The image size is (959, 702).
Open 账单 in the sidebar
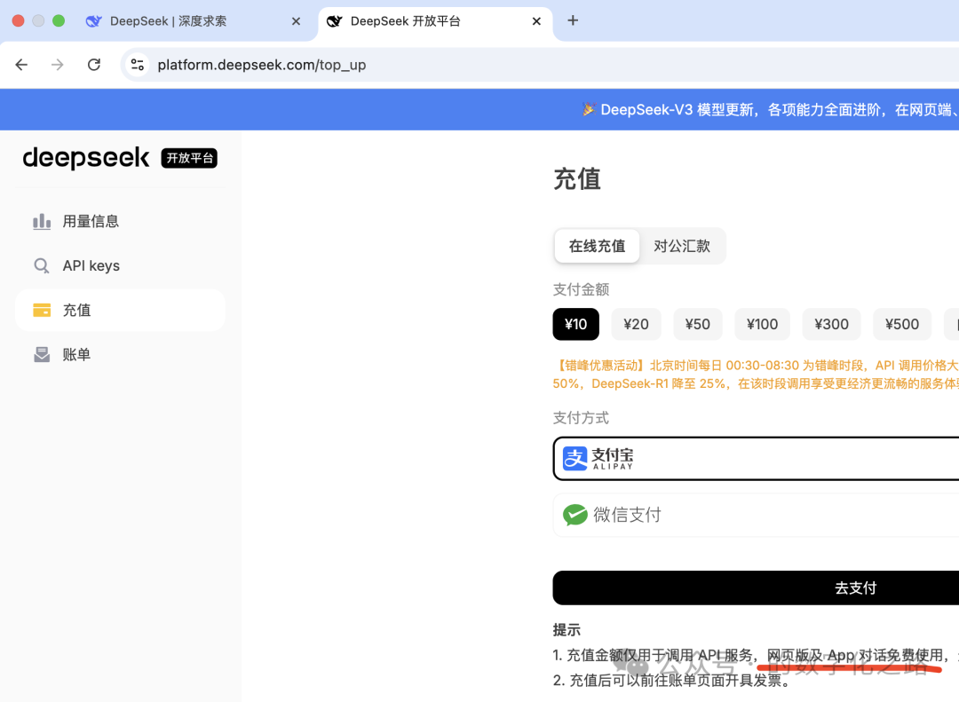120,355
